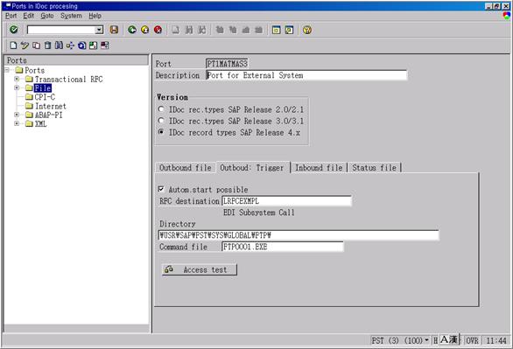Click the OVR indicator in status bar
The width and height of the screenshot is (513, 349).
472,340
